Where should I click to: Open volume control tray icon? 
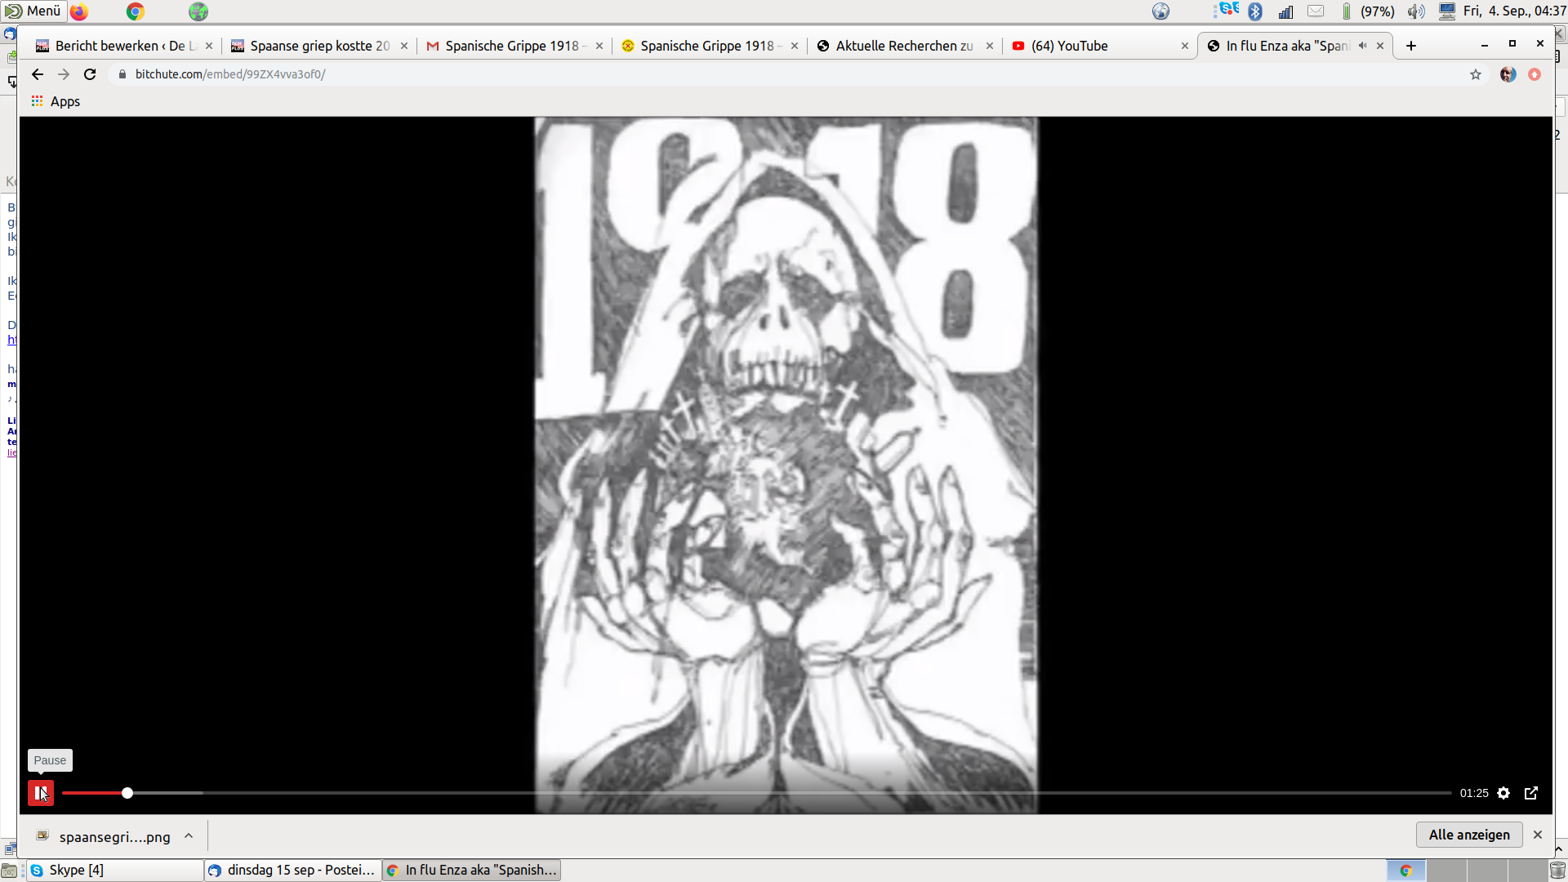(1417, 11)
